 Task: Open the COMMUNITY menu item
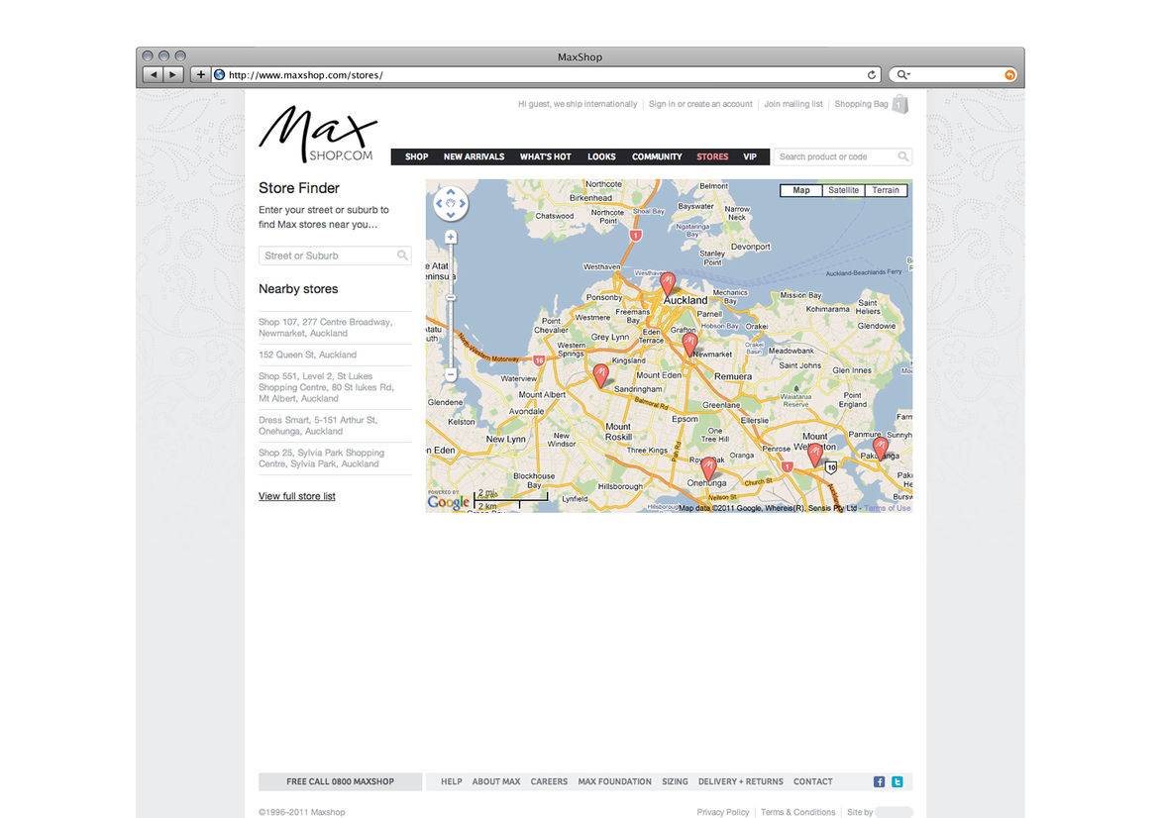tap(657, 156)
